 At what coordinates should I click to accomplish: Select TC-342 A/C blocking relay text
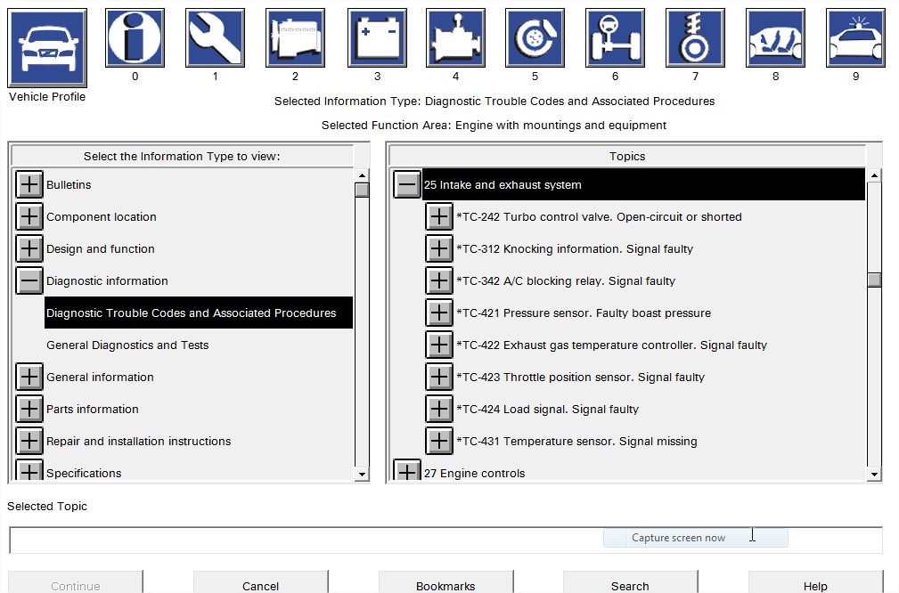pyautogui.click(x=566, y=280)
